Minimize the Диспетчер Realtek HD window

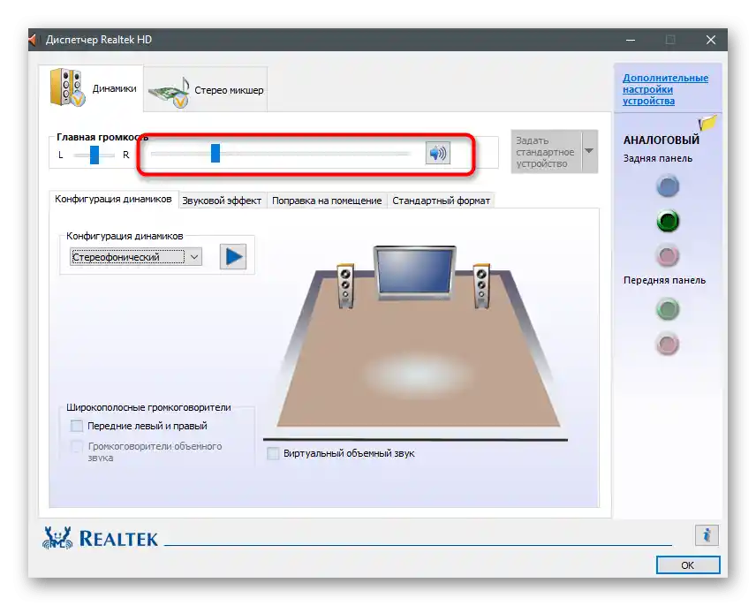[x=631, y=40]
